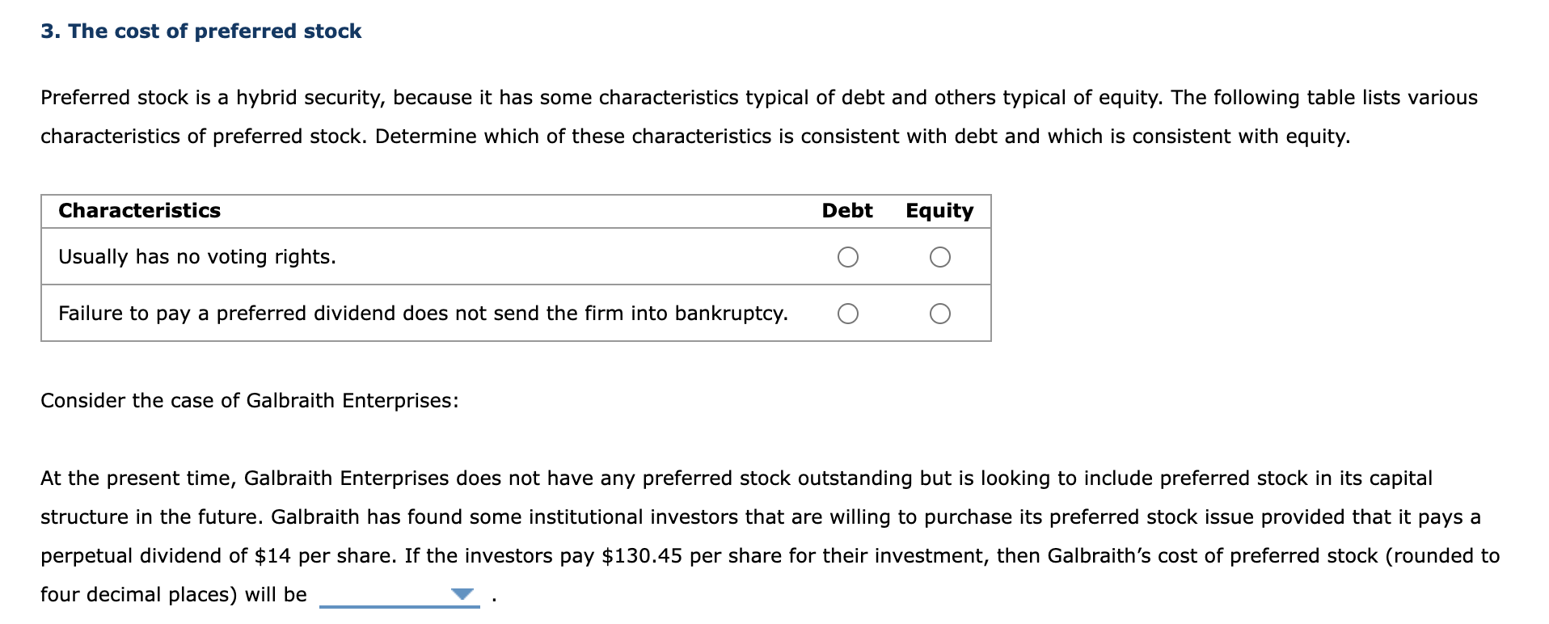Click 'Consider the case of Galbraith Enterprises:' text
Viewport: 1549px width, 624px height.
point(249,401)
